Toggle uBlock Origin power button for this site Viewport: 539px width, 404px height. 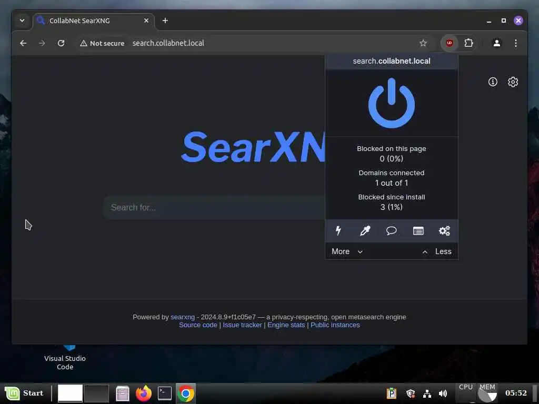tap(391, 103)
